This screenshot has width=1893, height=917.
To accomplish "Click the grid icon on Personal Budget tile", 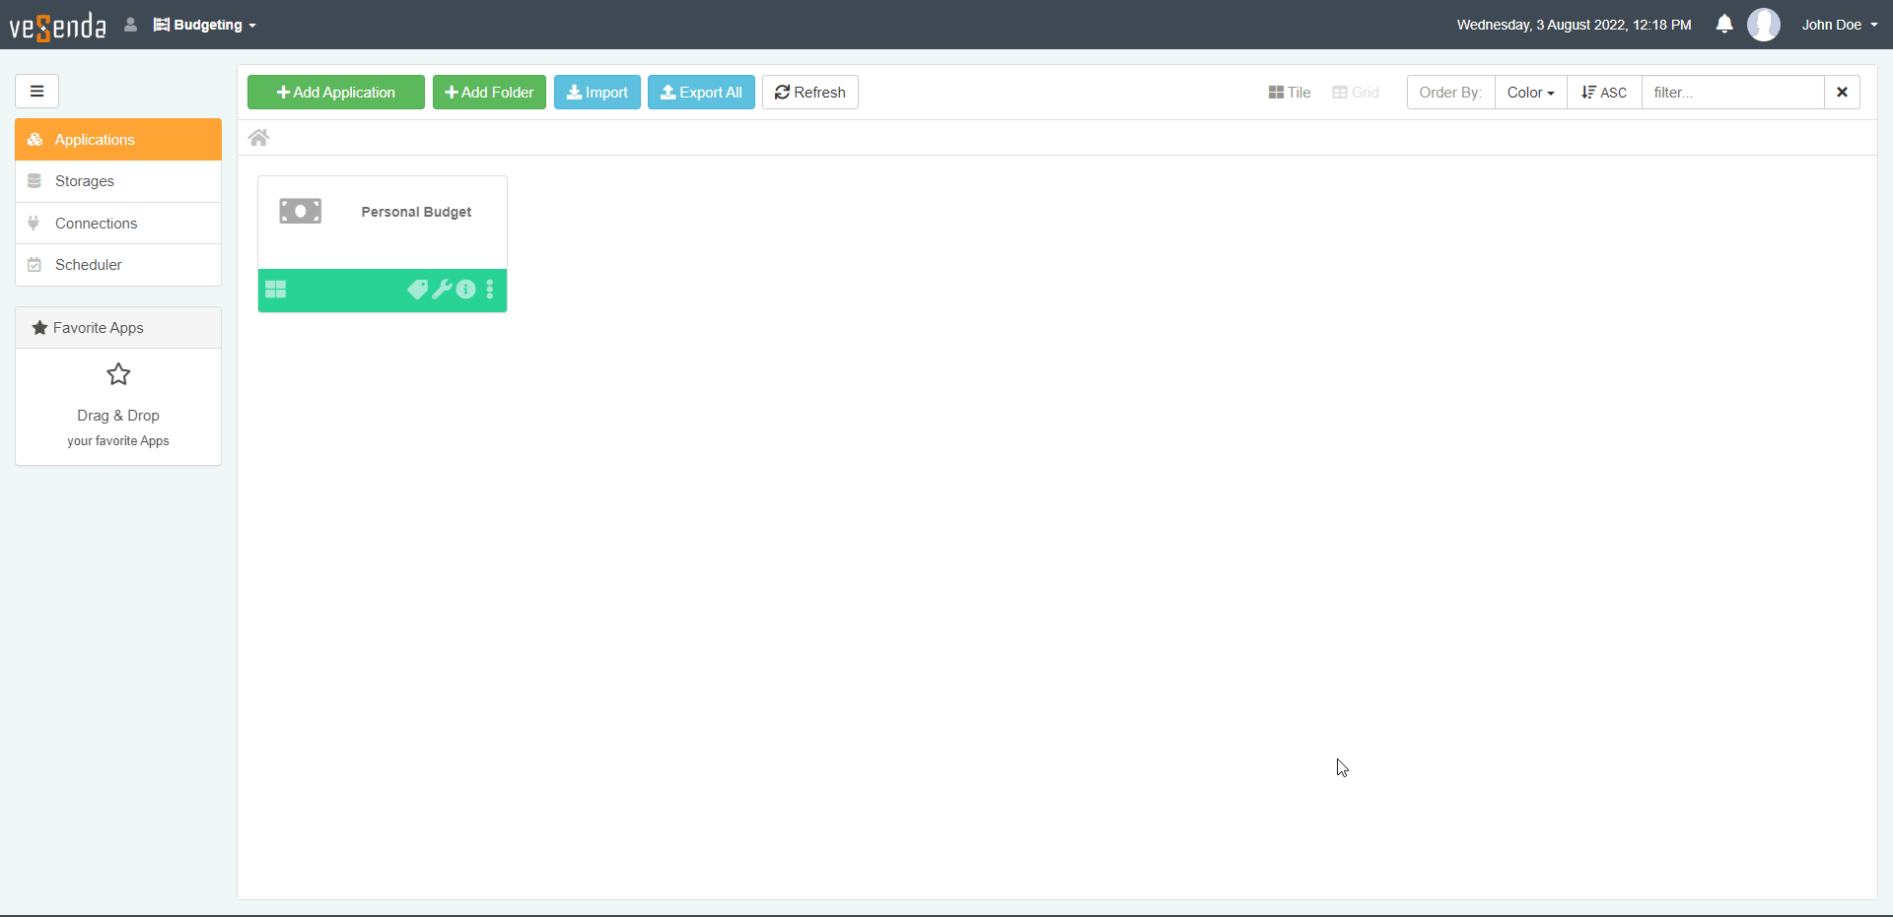I will pos(276,290).
